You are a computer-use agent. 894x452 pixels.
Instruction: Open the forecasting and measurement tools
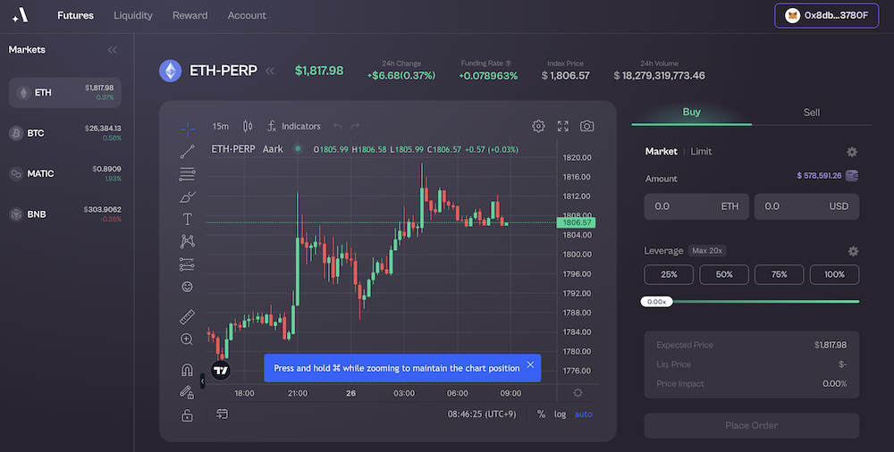tap(187, 264)
